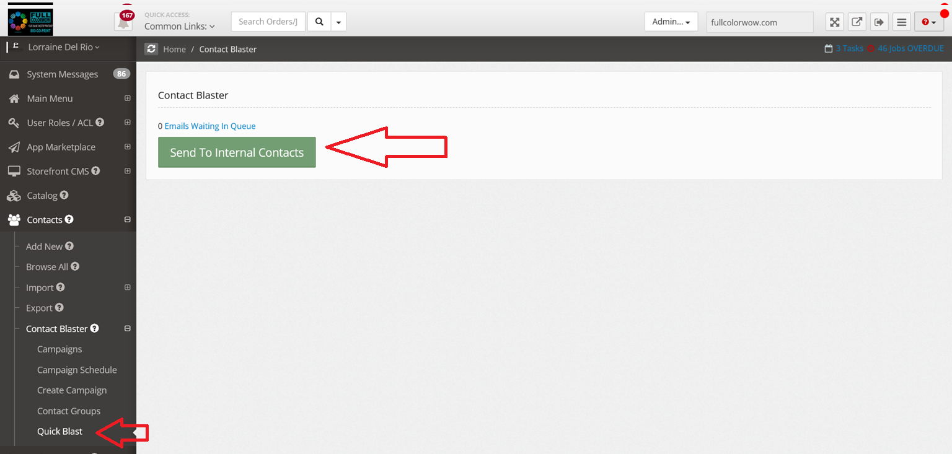Click Emails Waiting In Queue link

click(209, 126)
